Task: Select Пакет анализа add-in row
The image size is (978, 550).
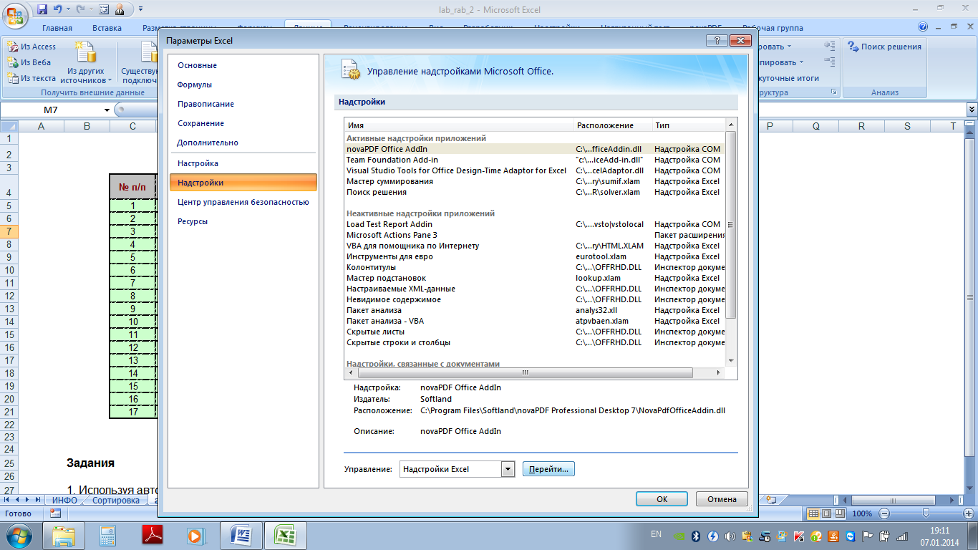Action: pos(534,310)
